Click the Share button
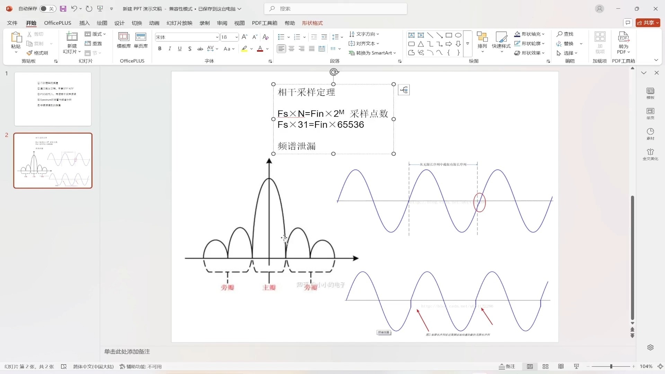 click(x=647, y=23)
